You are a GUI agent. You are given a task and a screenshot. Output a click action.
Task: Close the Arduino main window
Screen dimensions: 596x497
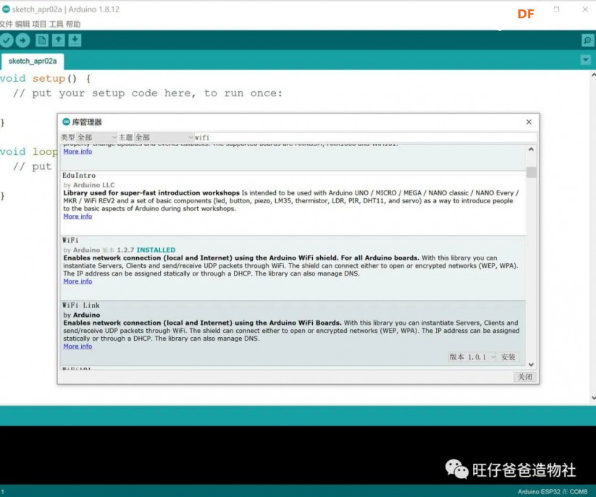[x=585, y=9]
